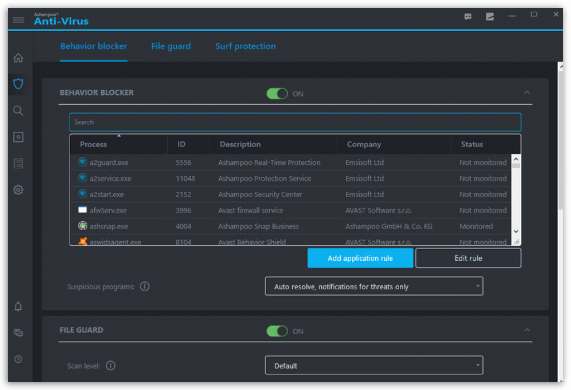The width and height of the screenshot is (571, 390).
Task: Toggle the Behavior Blocker switch off
Action: 277,94
